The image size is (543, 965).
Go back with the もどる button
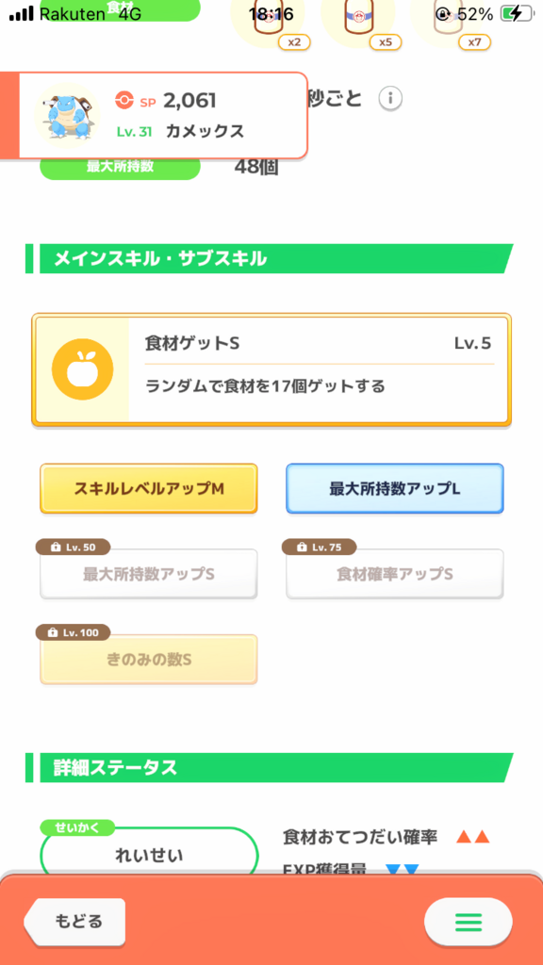click(x=74, y=922)
